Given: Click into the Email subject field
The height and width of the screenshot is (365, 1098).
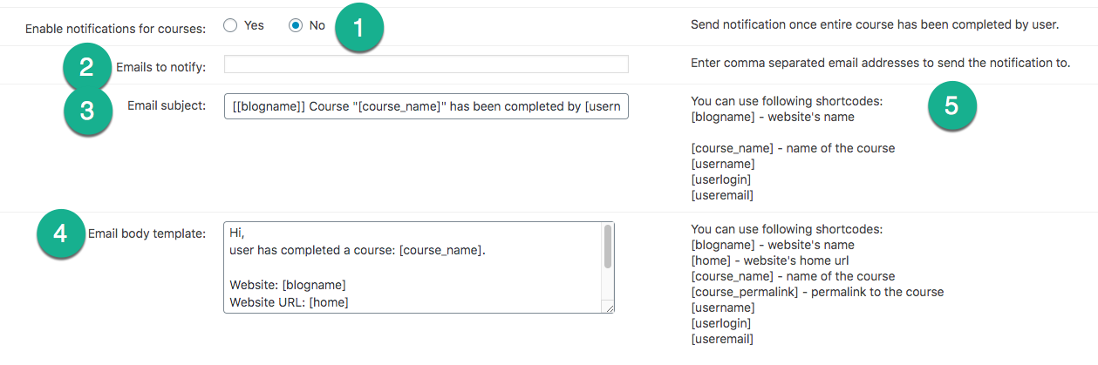Looking at the screenshot, I should 426,106.
